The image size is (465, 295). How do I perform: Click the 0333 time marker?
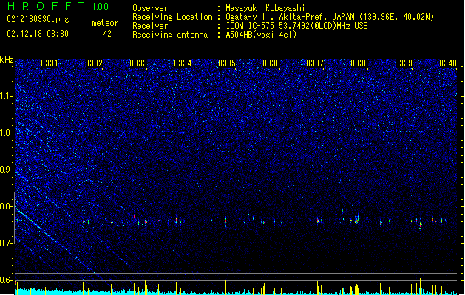[x=138, y=63]
